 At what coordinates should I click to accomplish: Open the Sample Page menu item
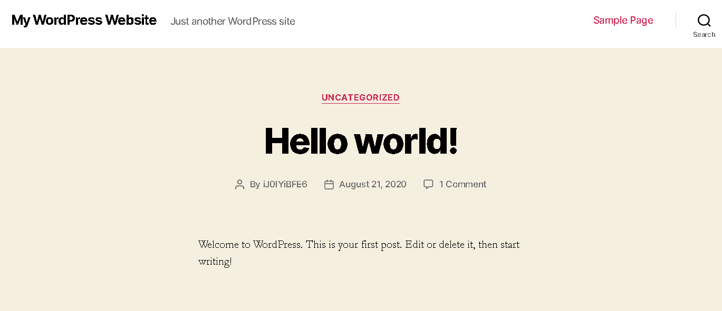tap(623, 21)
